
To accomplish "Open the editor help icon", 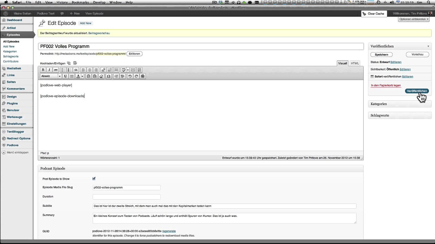I will (x=143, y=76).
